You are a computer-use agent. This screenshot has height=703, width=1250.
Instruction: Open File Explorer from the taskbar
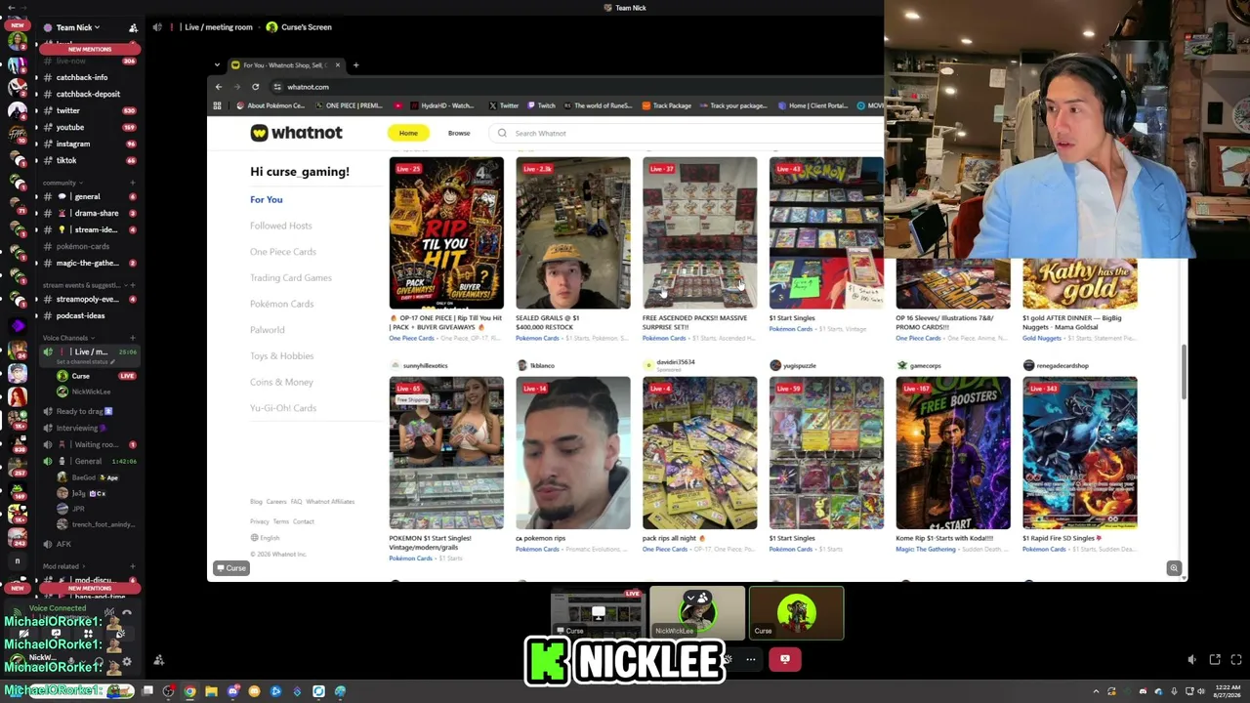pos(211,691)
